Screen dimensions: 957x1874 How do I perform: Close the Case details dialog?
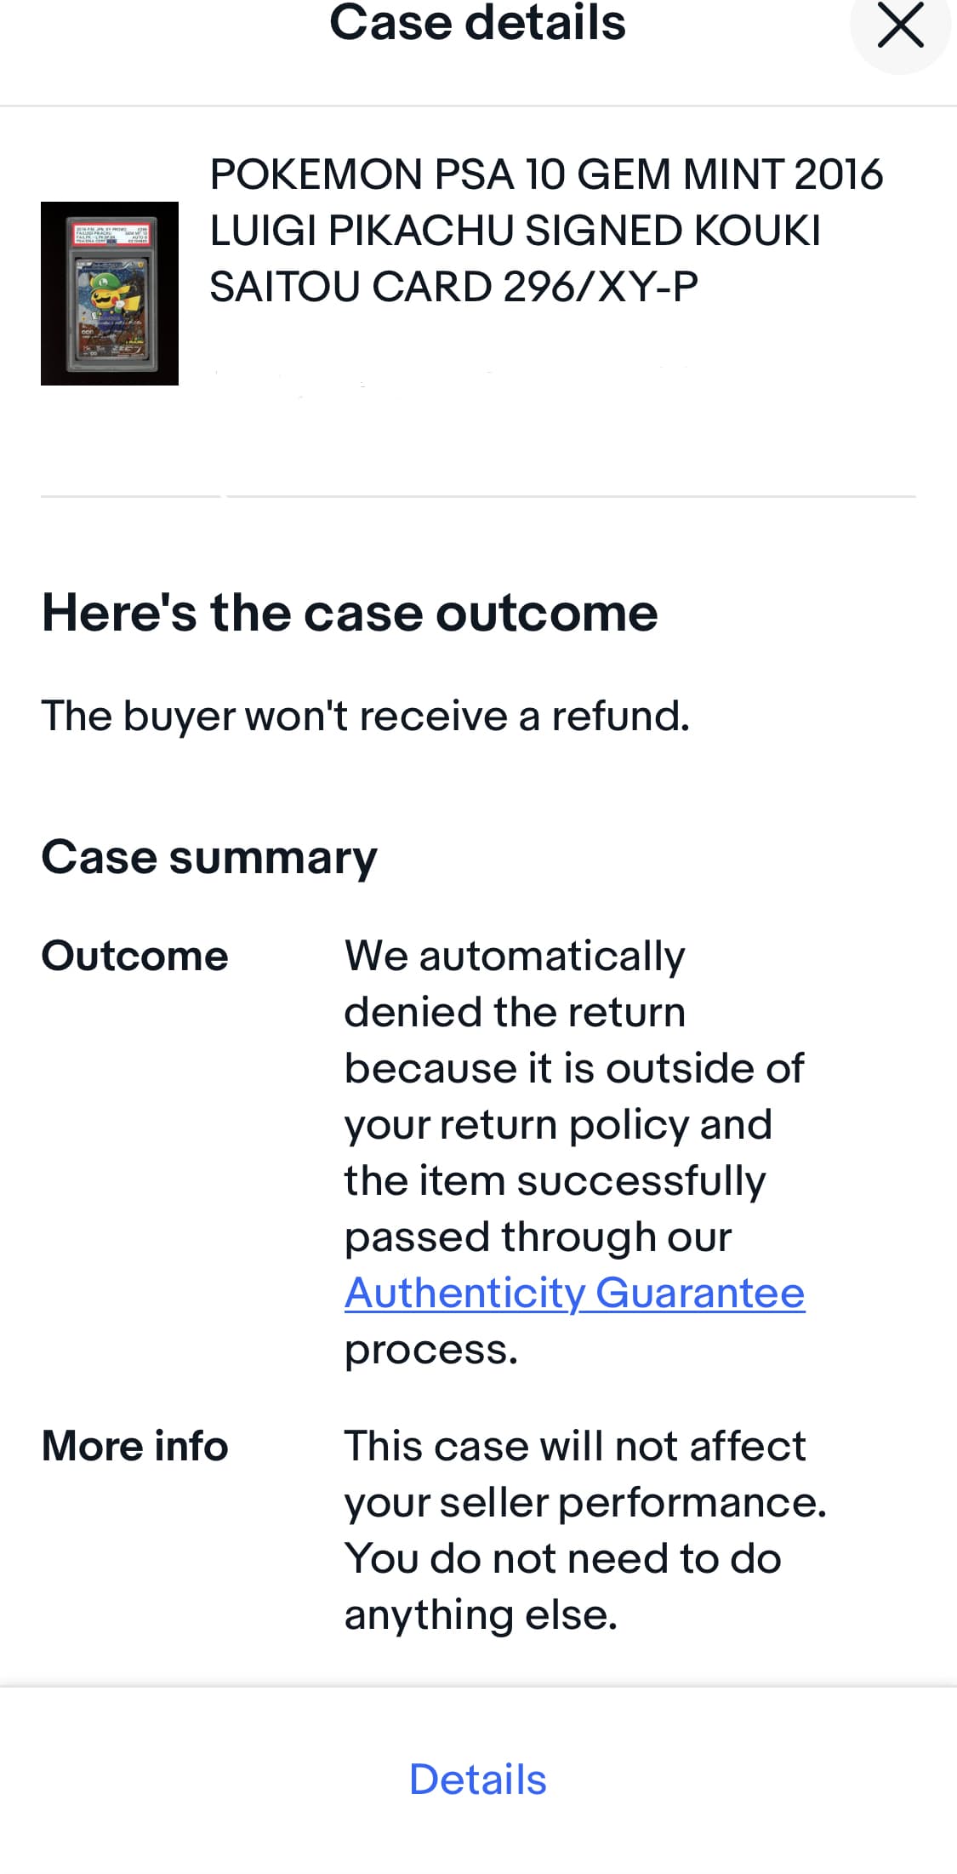[900, 25]
